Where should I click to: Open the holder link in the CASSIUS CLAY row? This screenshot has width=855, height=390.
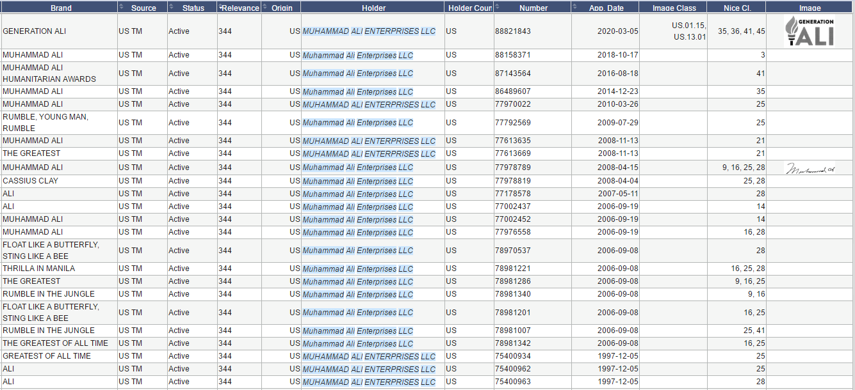[x=358, y=181]
